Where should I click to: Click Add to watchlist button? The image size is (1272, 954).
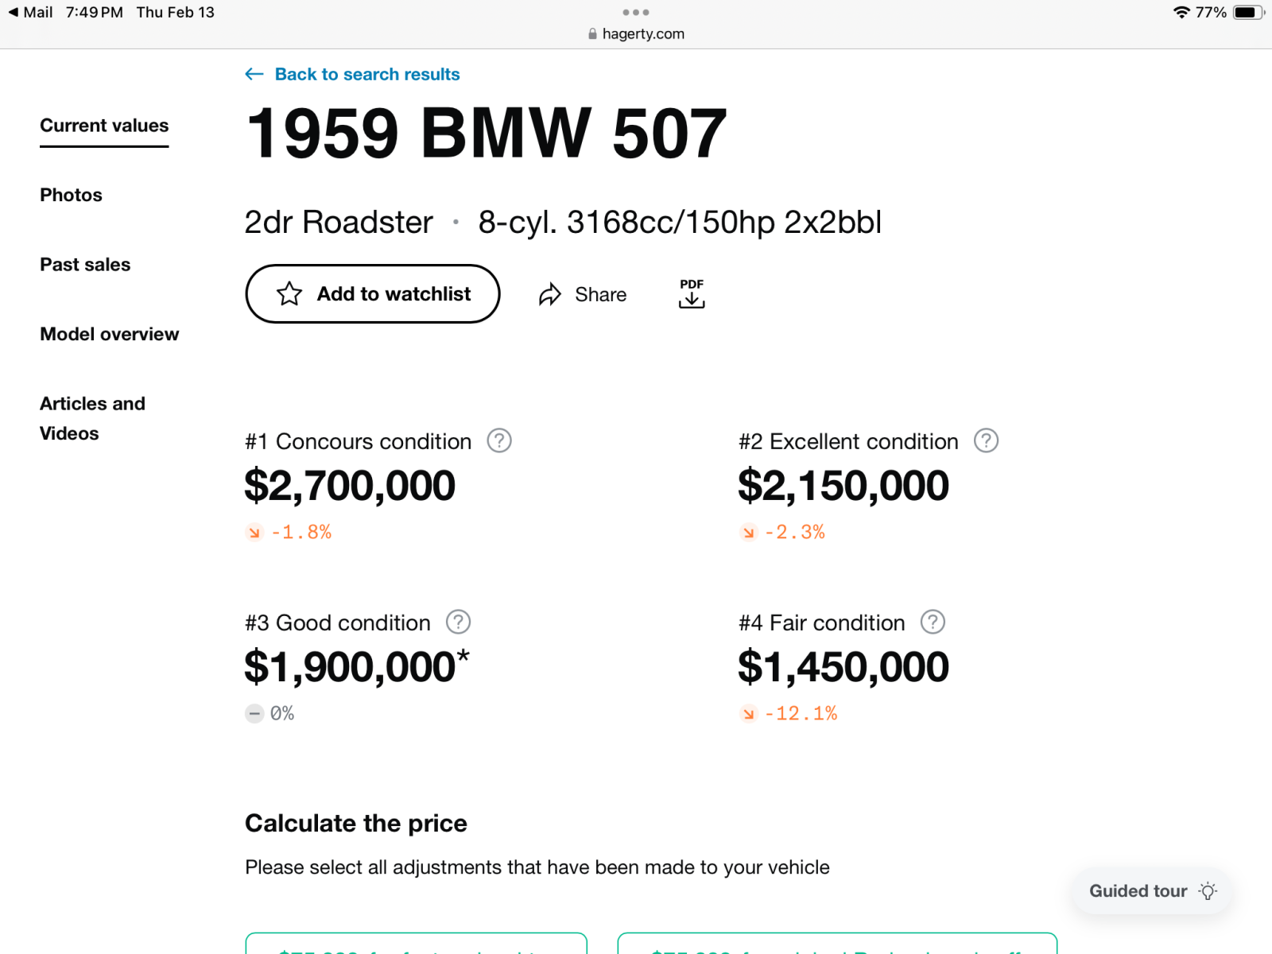coord(373,294)
